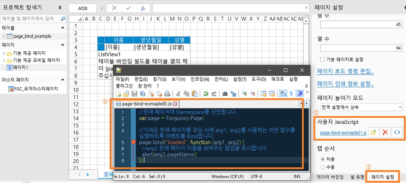This screenshot has height=183, width=406.
Task: Click the undo arrow in Notepad++ toolbar
Action: [206, 94]
